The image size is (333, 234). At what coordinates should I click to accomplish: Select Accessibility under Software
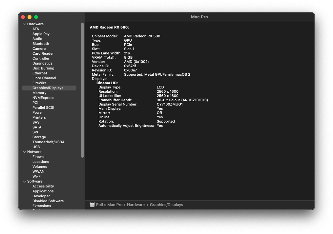click(x=43, y=186)
